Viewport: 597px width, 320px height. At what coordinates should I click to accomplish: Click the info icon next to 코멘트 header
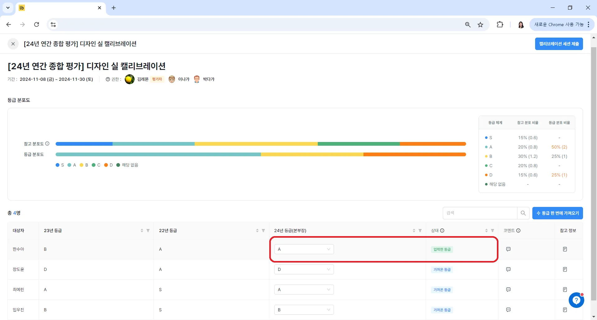pyautogui.click(x=518, y=231)
